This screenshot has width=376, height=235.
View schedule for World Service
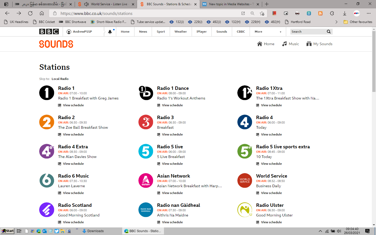[x=269, y=193]
